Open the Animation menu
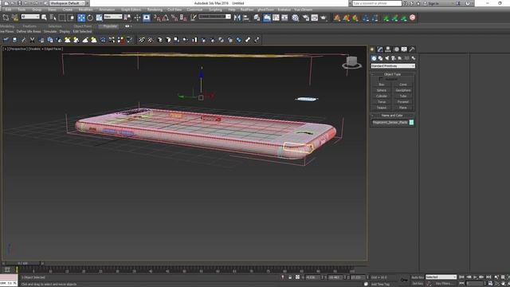This screenshot has width=510, height=287. (107, 10)
